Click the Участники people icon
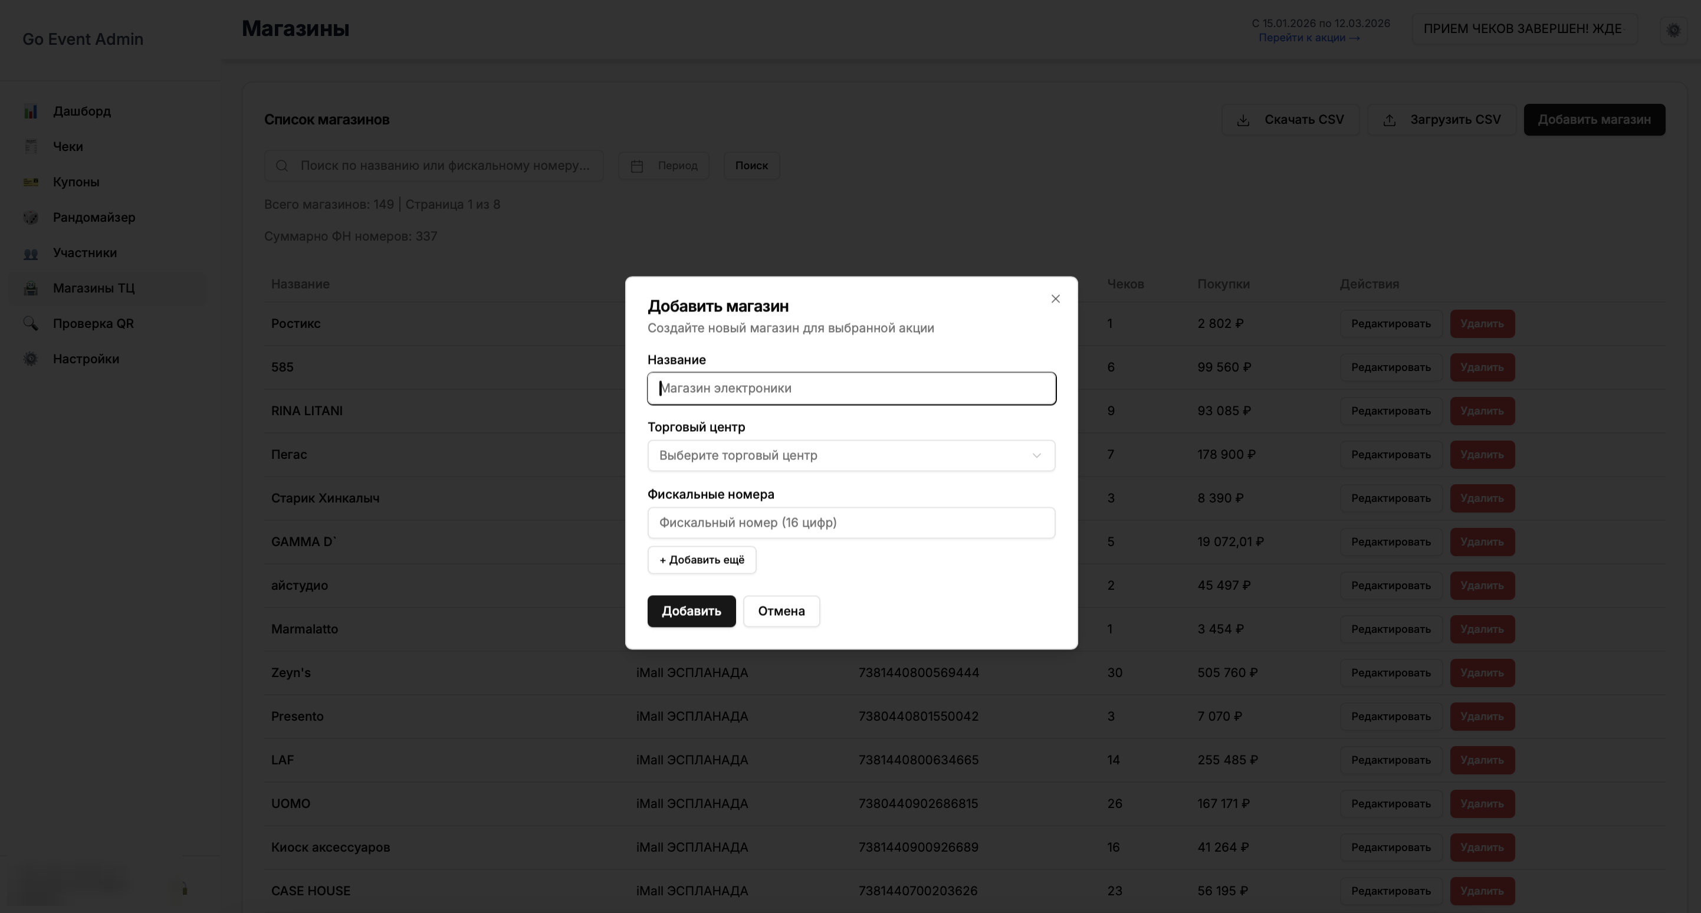Screen dimensions: 1701x913 click(31, 253)
